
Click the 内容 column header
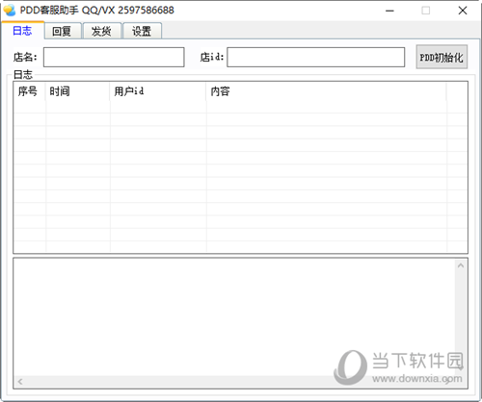pyautogui.click(x=327, y=91)
